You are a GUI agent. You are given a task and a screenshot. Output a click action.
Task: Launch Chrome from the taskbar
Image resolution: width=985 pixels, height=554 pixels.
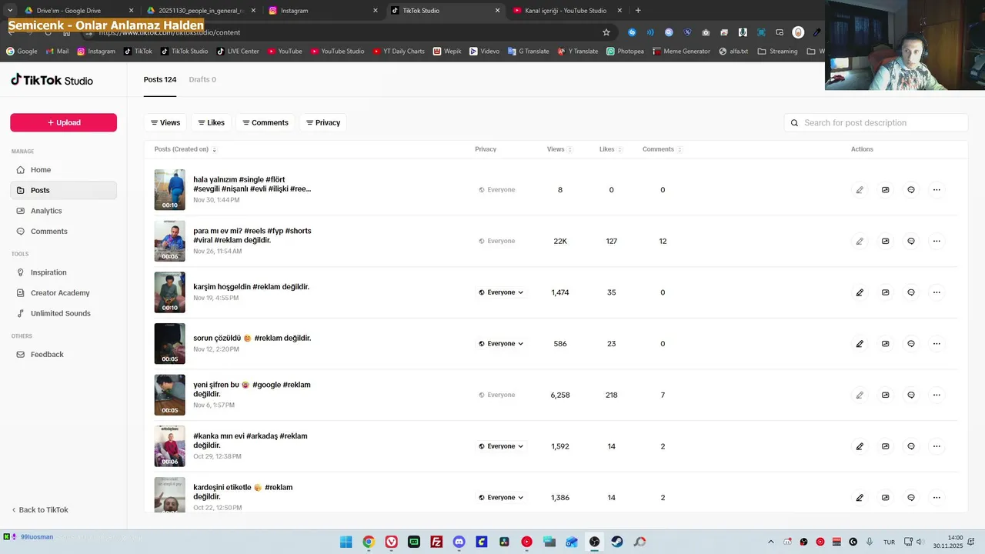click(369, 542)
